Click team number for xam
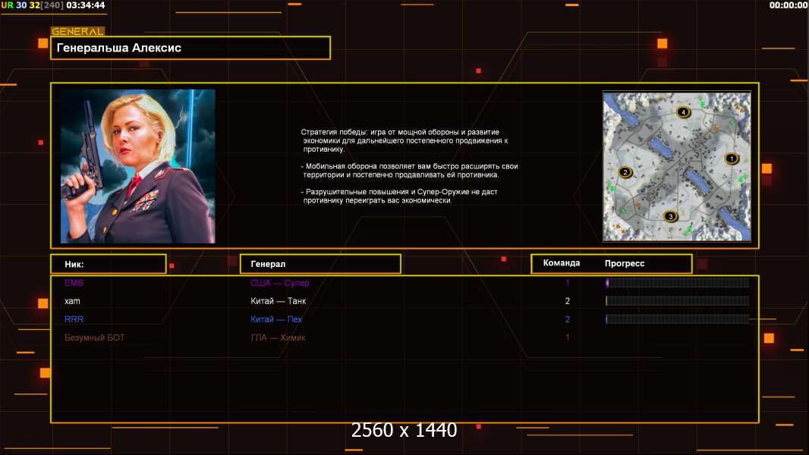 tap(567, 301)
